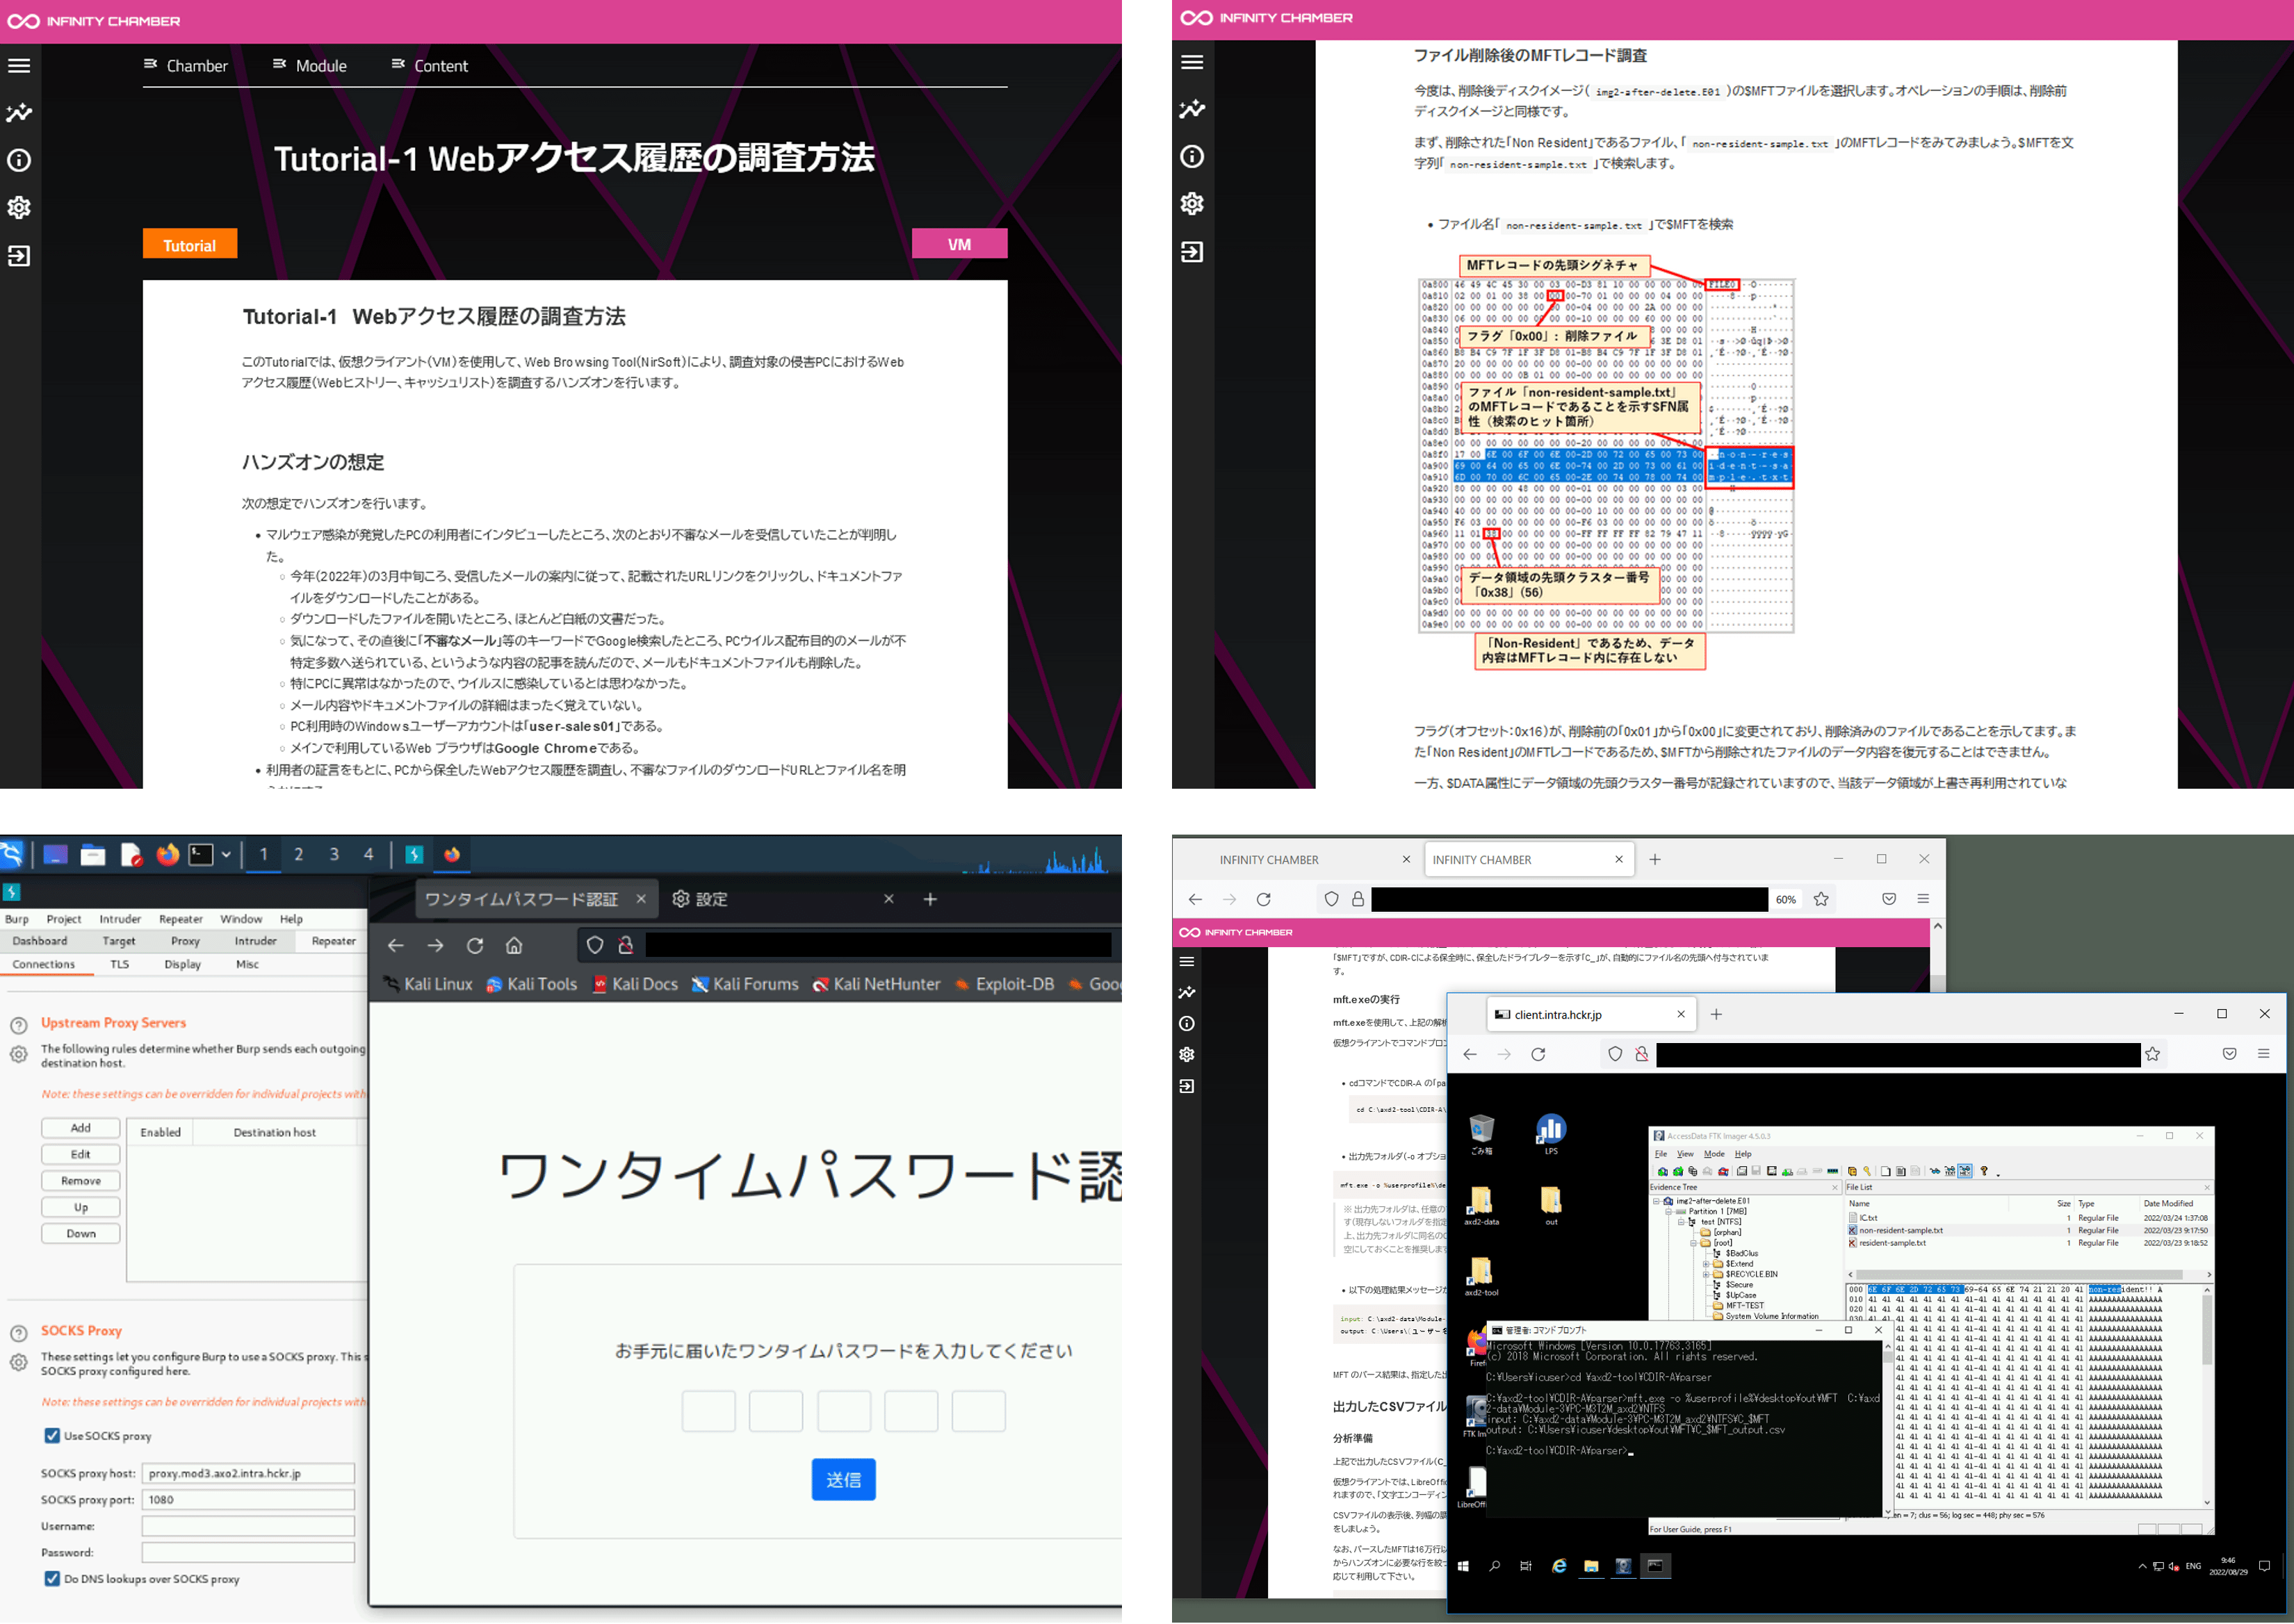
Task: Disable the Use SOCKS proxy checkbox
Action: [x=51, y=1435]
